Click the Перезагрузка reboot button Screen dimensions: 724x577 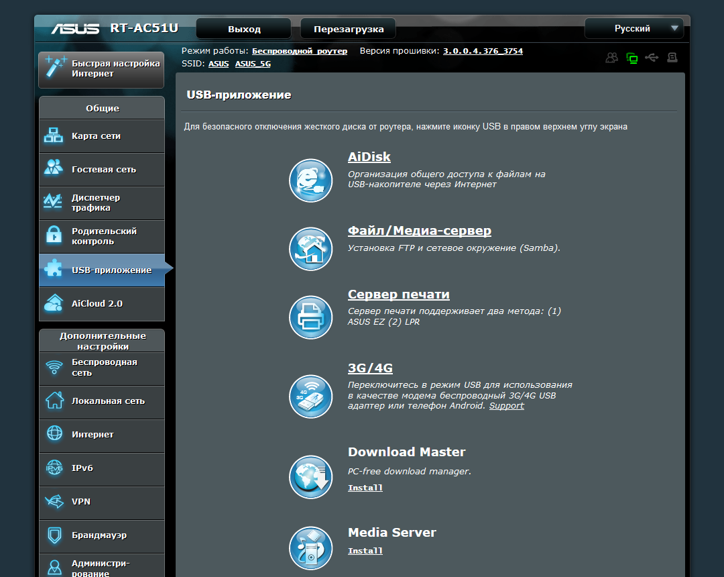coord(348,29)
